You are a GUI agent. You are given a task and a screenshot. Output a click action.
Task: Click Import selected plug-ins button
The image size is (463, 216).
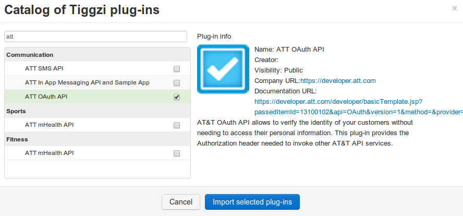pyautogui.click(x=252, y=202)
